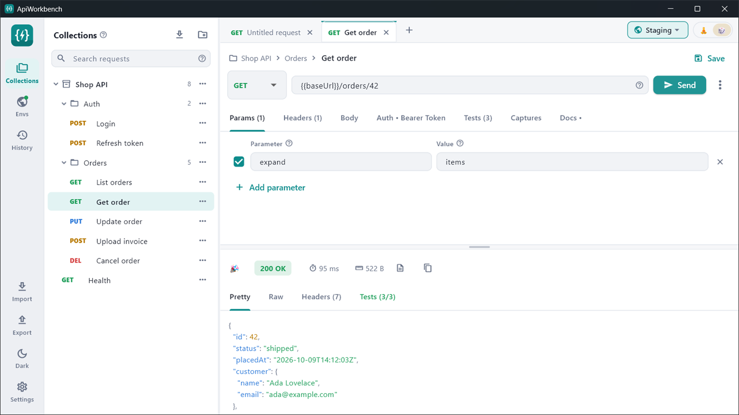Uncheck the expand parameter checkbox
The width and height of the screenshot is (739, 415).
tap(239, 162)
